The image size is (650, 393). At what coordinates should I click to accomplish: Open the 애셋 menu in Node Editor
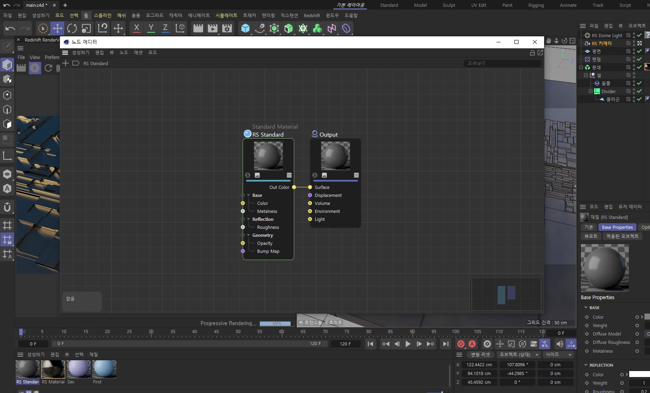(138, 53)
